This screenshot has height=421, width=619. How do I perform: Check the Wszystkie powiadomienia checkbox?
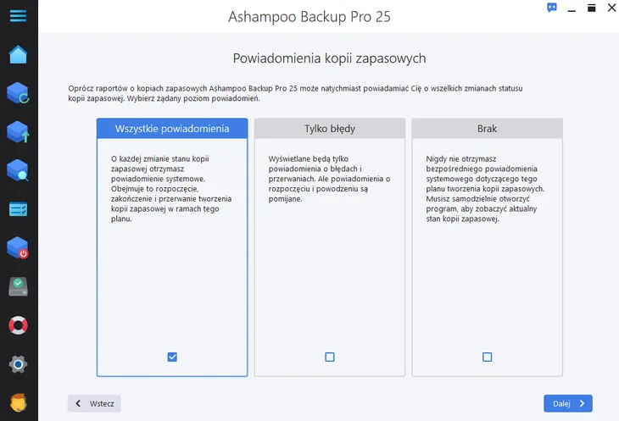coord(172,357)
